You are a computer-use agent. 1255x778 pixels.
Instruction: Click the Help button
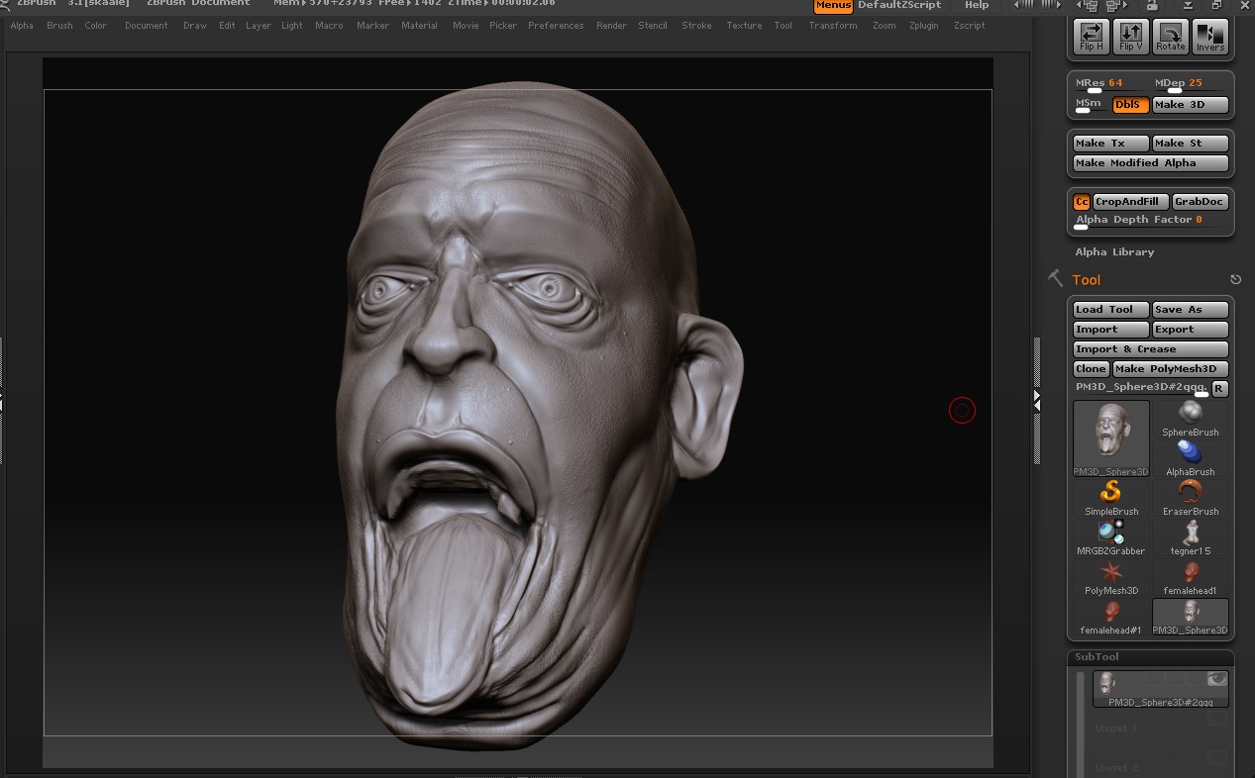[977, 6]
